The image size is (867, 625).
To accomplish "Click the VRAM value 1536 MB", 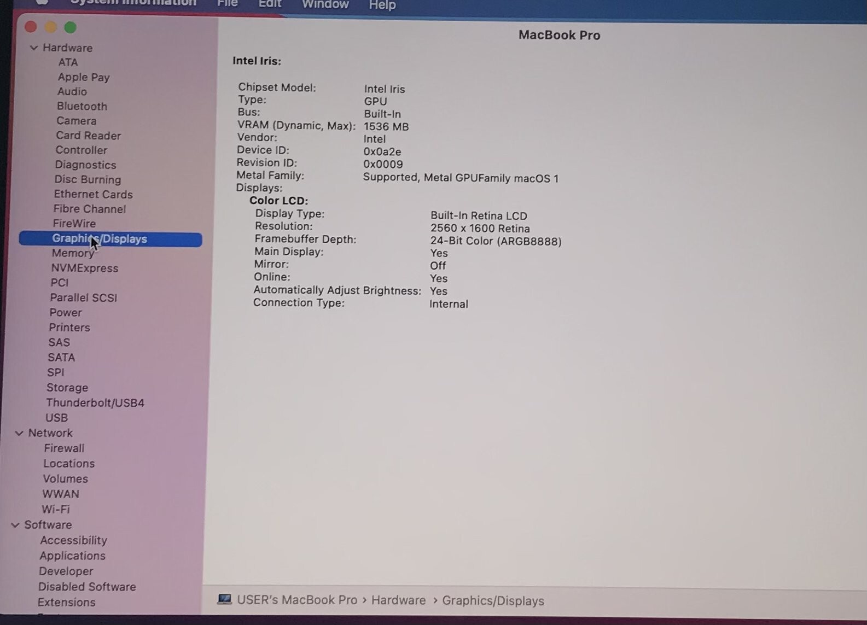I will tap(386, 127).
